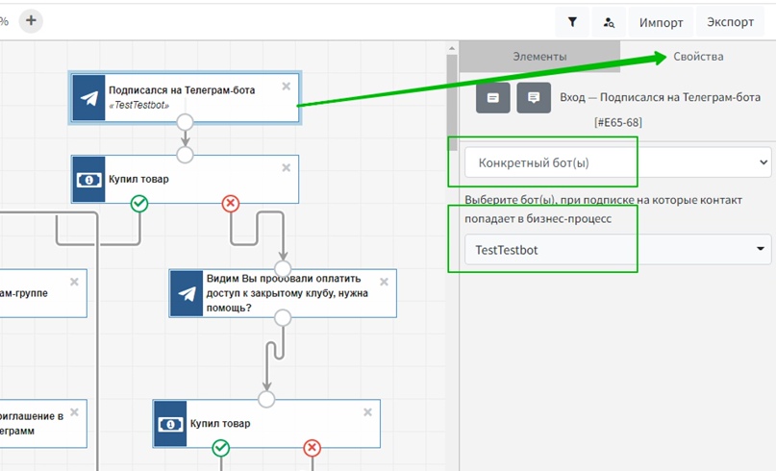776x471 pixels.
Task: Click the money icon on first 'Купил товар' block
Action: point(88,180)
